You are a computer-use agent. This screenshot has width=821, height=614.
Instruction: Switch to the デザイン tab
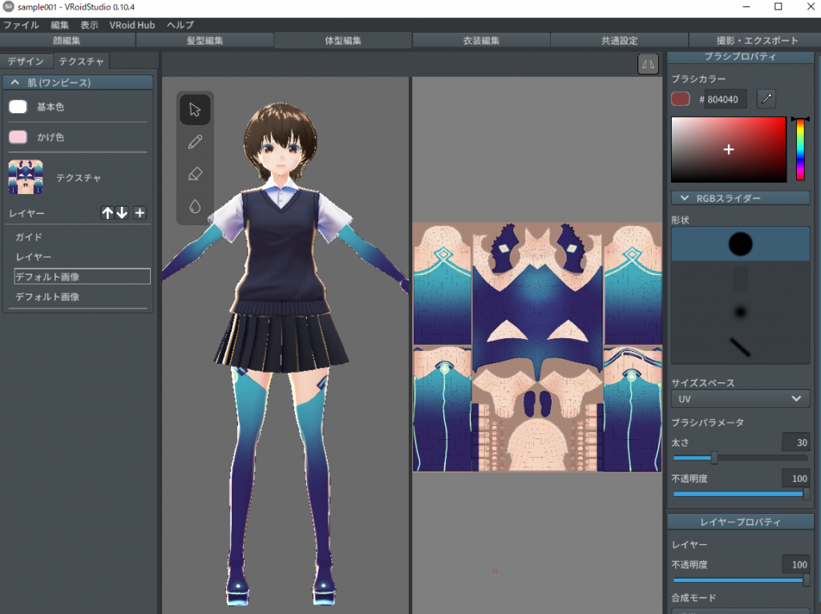[26, 62]
